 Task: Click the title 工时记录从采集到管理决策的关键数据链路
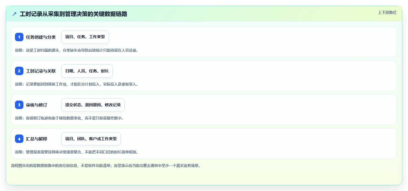pos(73,14)
